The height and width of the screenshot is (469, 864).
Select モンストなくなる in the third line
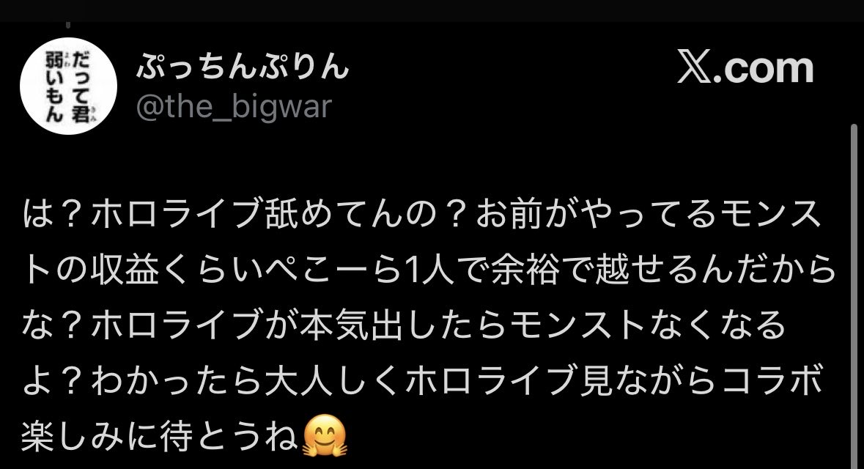click(647, 325)
